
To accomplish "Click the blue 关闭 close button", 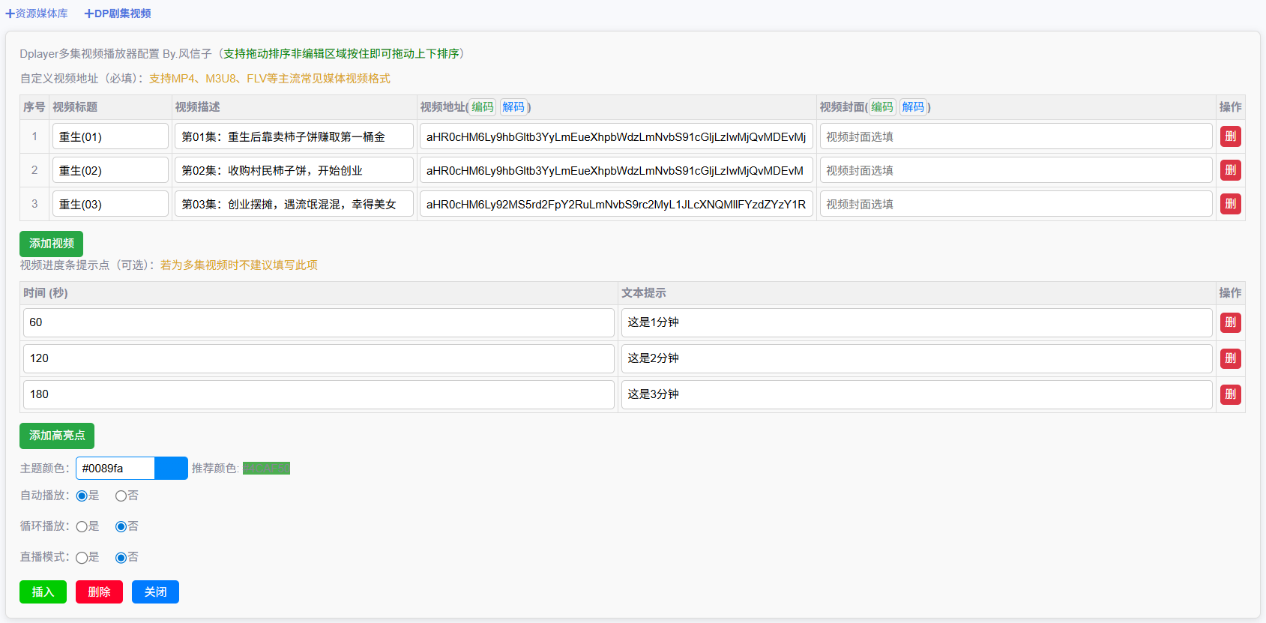I will 155,592.
